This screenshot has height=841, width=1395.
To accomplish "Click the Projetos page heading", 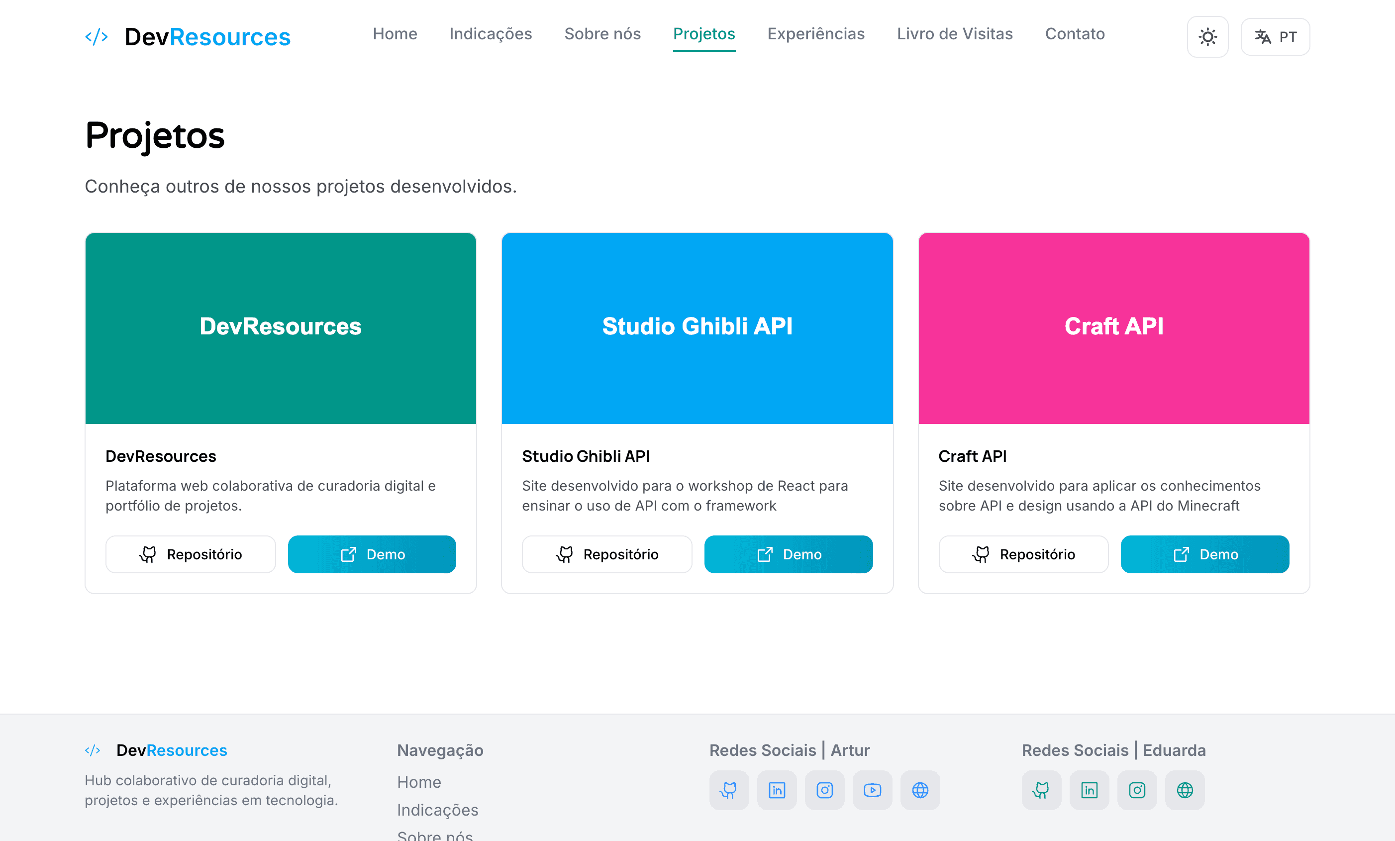I will tap(155, 136).
